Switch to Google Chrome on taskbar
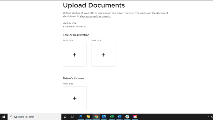The image size is (213, 120). tap(96, 117)
